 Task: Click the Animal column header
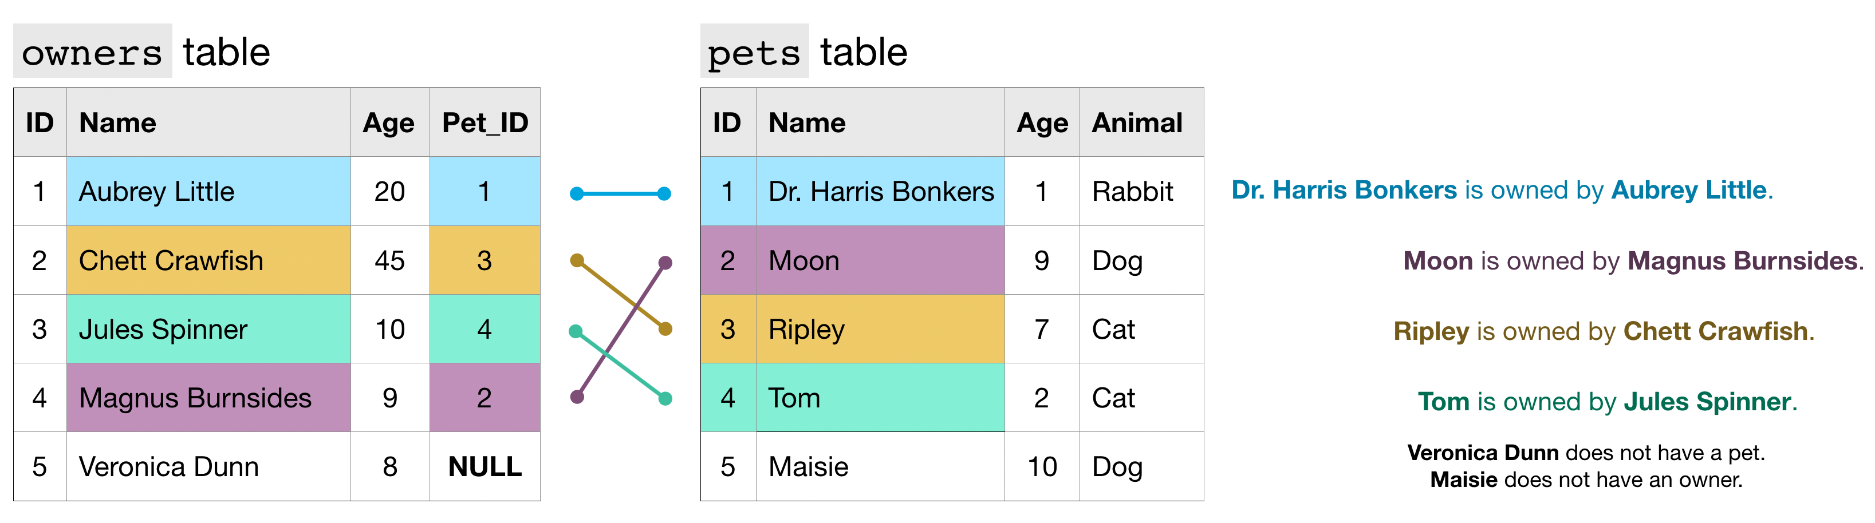pyautogui.click(x=1137, y=123)
